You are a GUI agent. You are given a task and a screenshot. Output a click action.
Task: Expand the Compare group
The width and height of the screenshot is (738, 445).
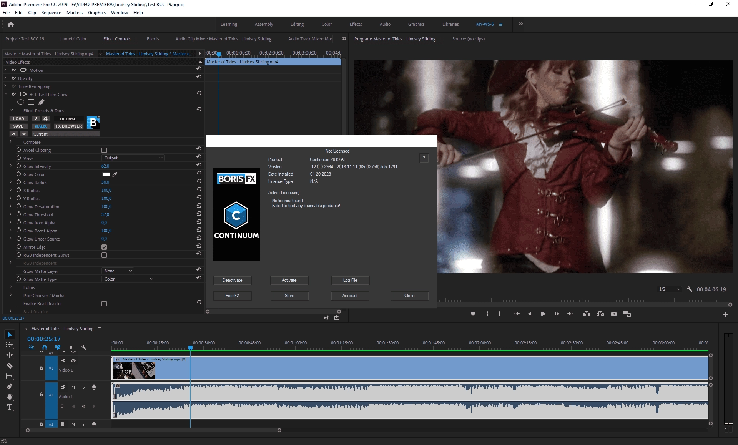point(11,142)
